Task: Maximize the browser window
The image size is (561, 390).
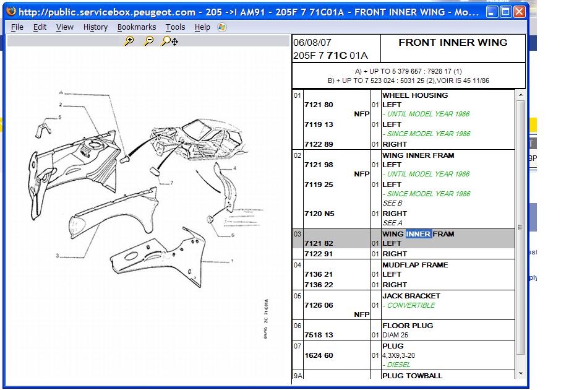Action: click(505, 12)
